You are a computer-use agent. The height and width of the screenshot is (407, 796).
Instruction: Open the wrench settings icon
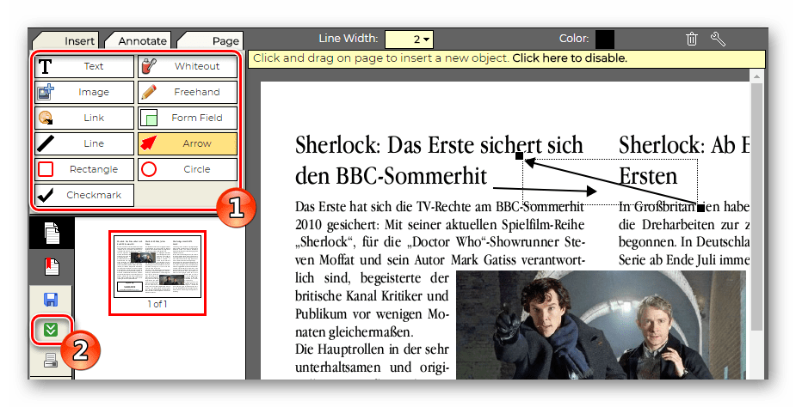718,39
